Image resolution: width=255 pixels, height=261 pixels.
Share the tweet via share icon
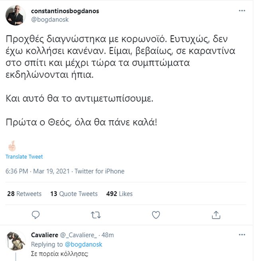point(216,215)
